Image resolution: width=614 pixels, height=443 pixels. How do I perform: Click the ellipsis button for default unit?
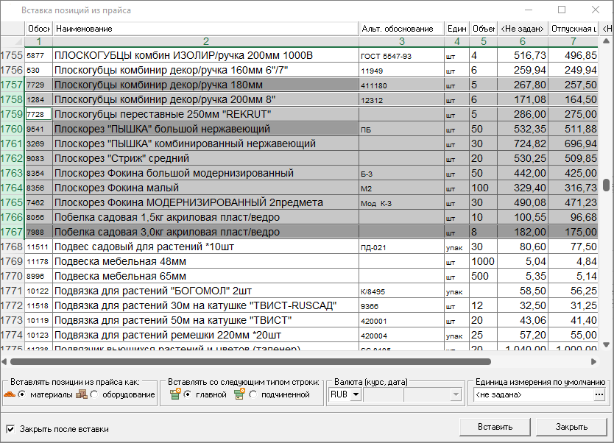coord(599,394)
